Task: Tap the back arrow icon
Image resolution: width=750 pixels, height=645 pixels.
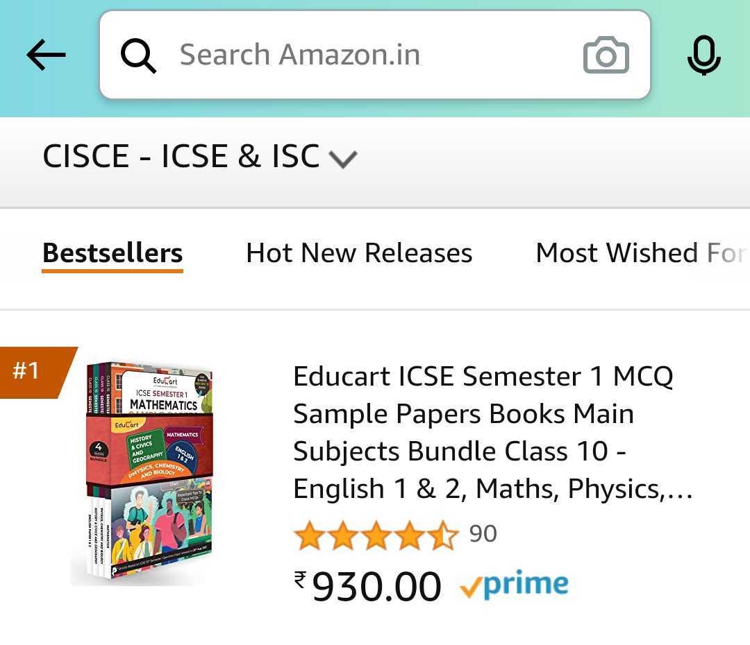Action: point(46,55)
